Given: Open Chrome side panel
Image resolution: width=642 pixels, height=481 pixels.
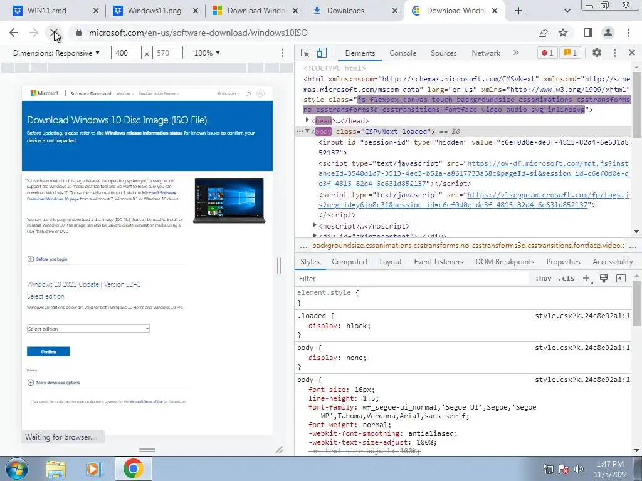Looking at the screenshot, I should click(x=588, y=33).
